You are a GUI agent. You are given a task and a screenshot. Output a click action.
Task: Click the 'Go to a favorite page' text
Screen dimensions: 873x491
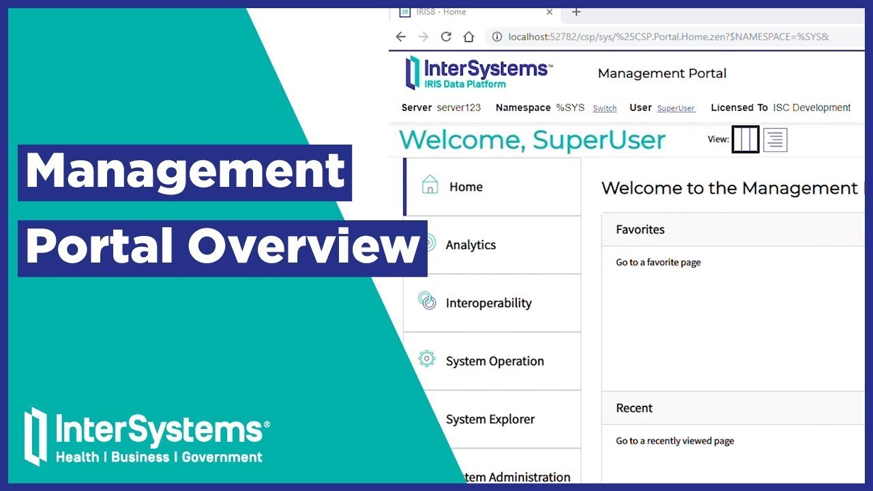658,263
